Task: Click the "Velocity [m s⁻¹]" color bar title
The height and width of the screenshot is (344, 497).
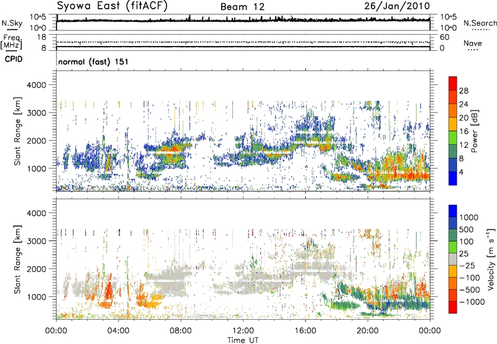Action: tap(491, 259)
